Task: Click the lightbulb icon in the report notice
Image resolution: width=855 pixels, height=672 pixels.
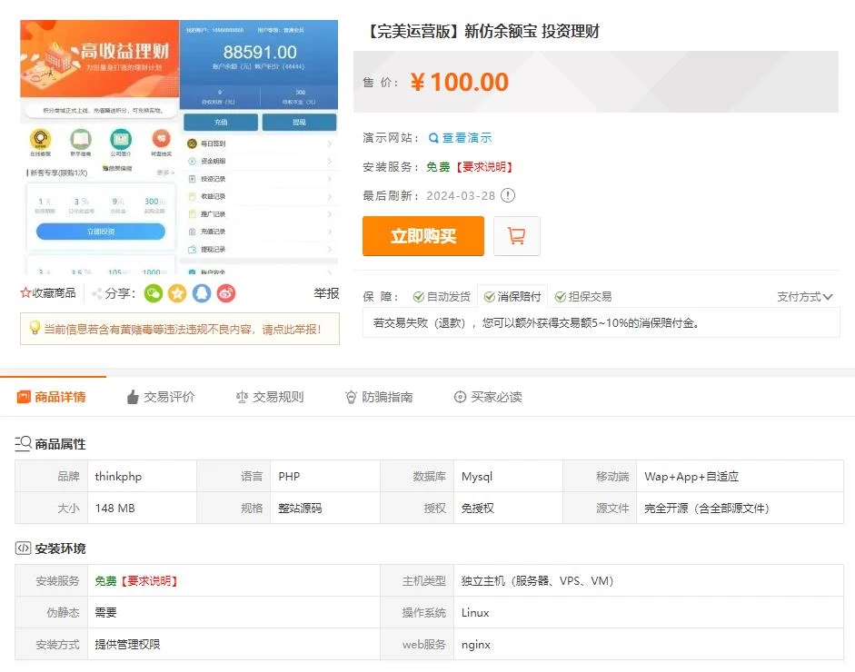Action: click(36, 327)
